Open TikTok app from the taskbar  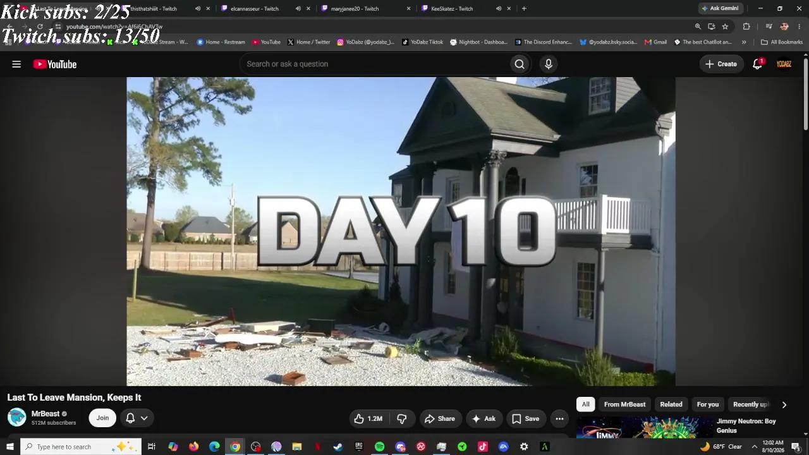483,447
